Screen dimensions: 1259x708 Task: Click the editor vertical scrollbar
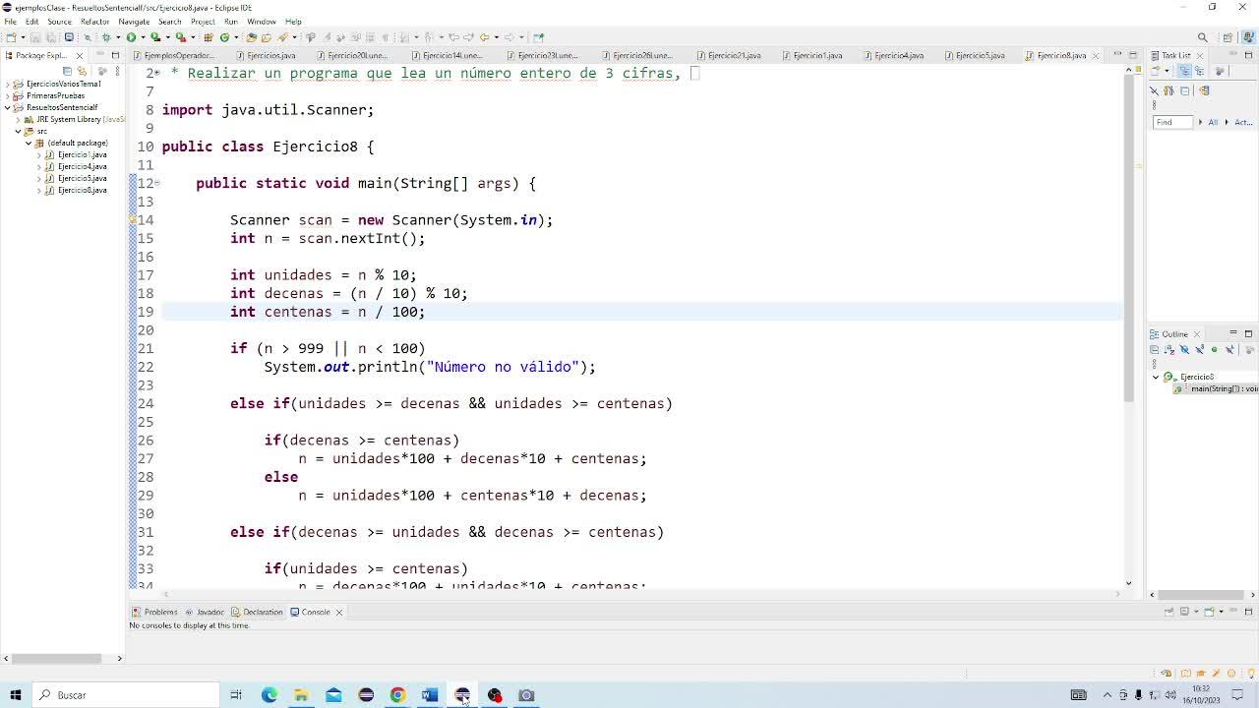[1128, 236]
